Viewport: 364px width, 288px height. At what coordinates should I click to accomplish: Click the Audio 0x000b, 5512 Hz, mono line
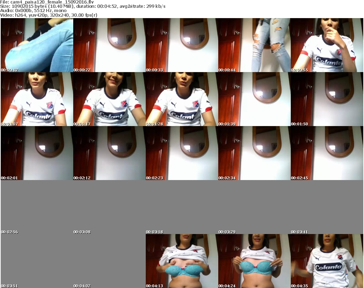(33, 11)
